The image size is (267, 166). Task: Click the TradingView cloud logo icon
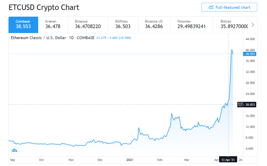(x=14, y=150)
